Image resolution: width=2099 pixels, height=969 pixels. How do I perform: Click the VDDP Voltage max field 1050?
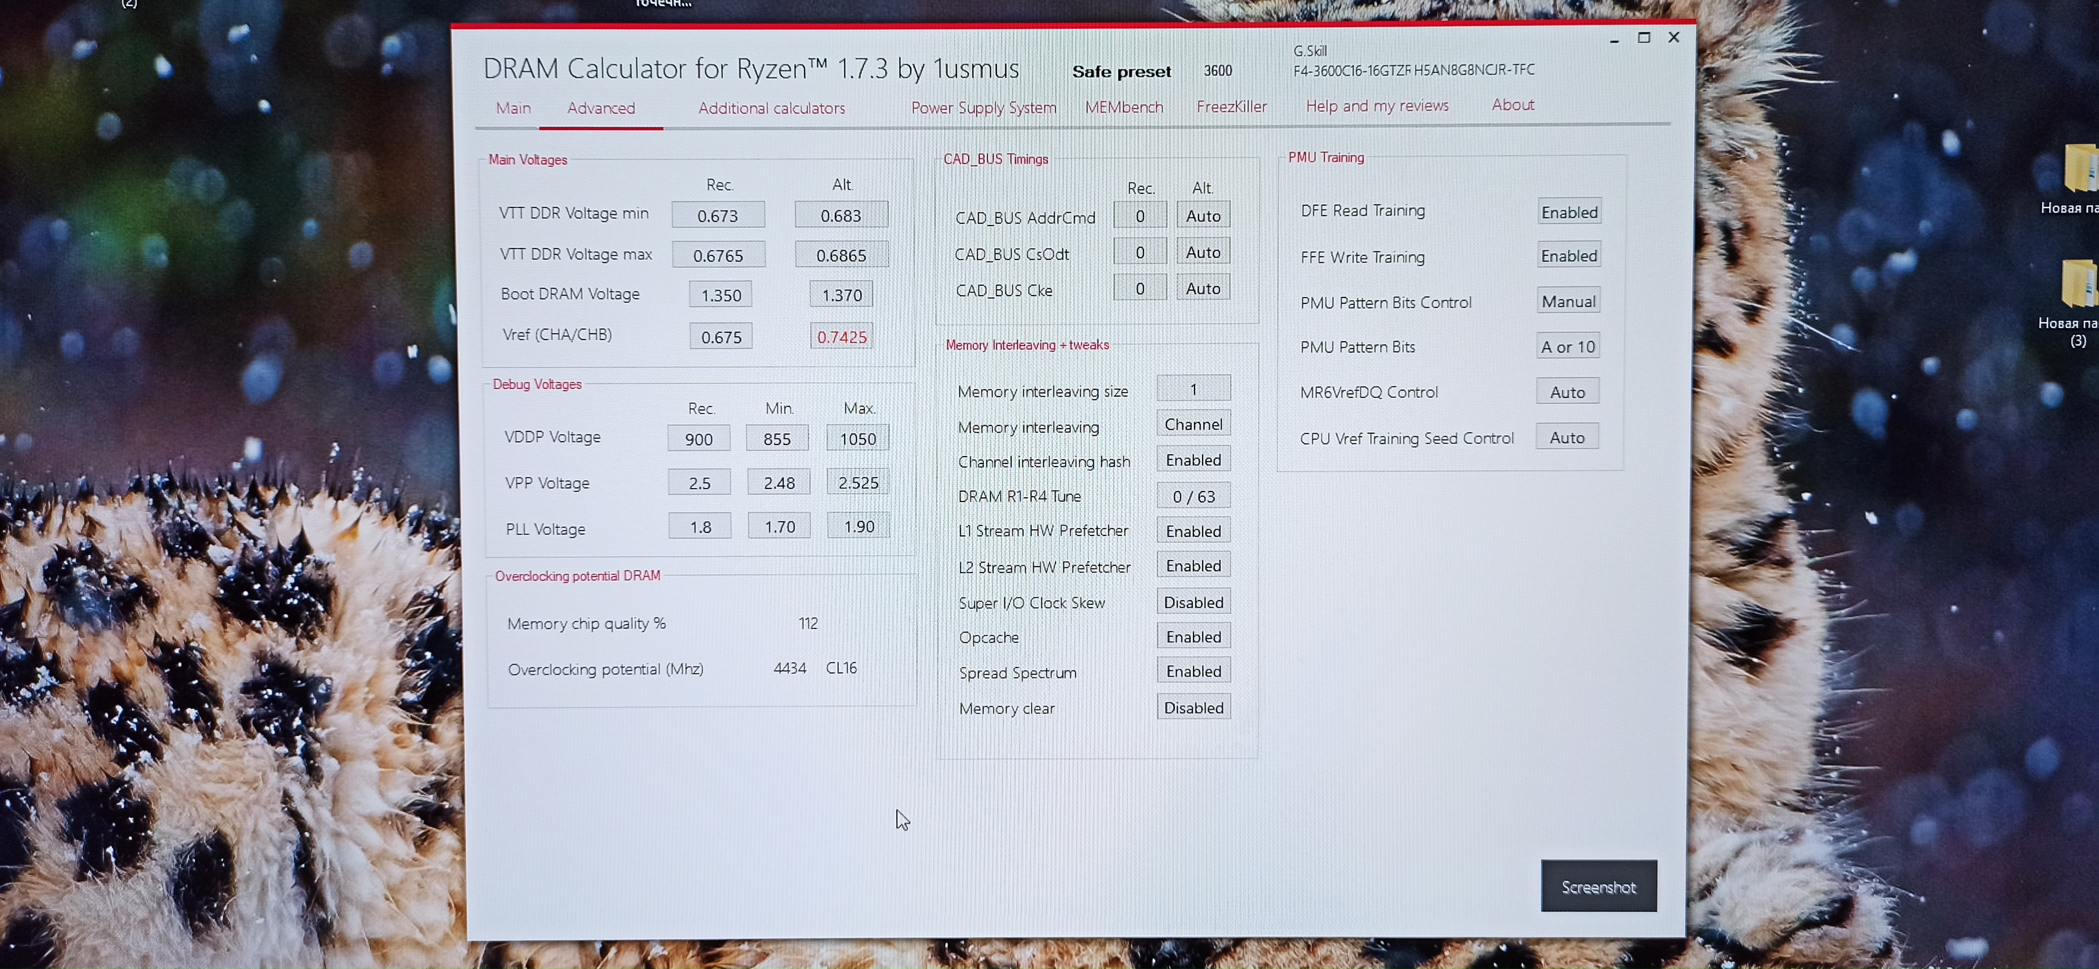pyautogui.click(x=857, y=439)
